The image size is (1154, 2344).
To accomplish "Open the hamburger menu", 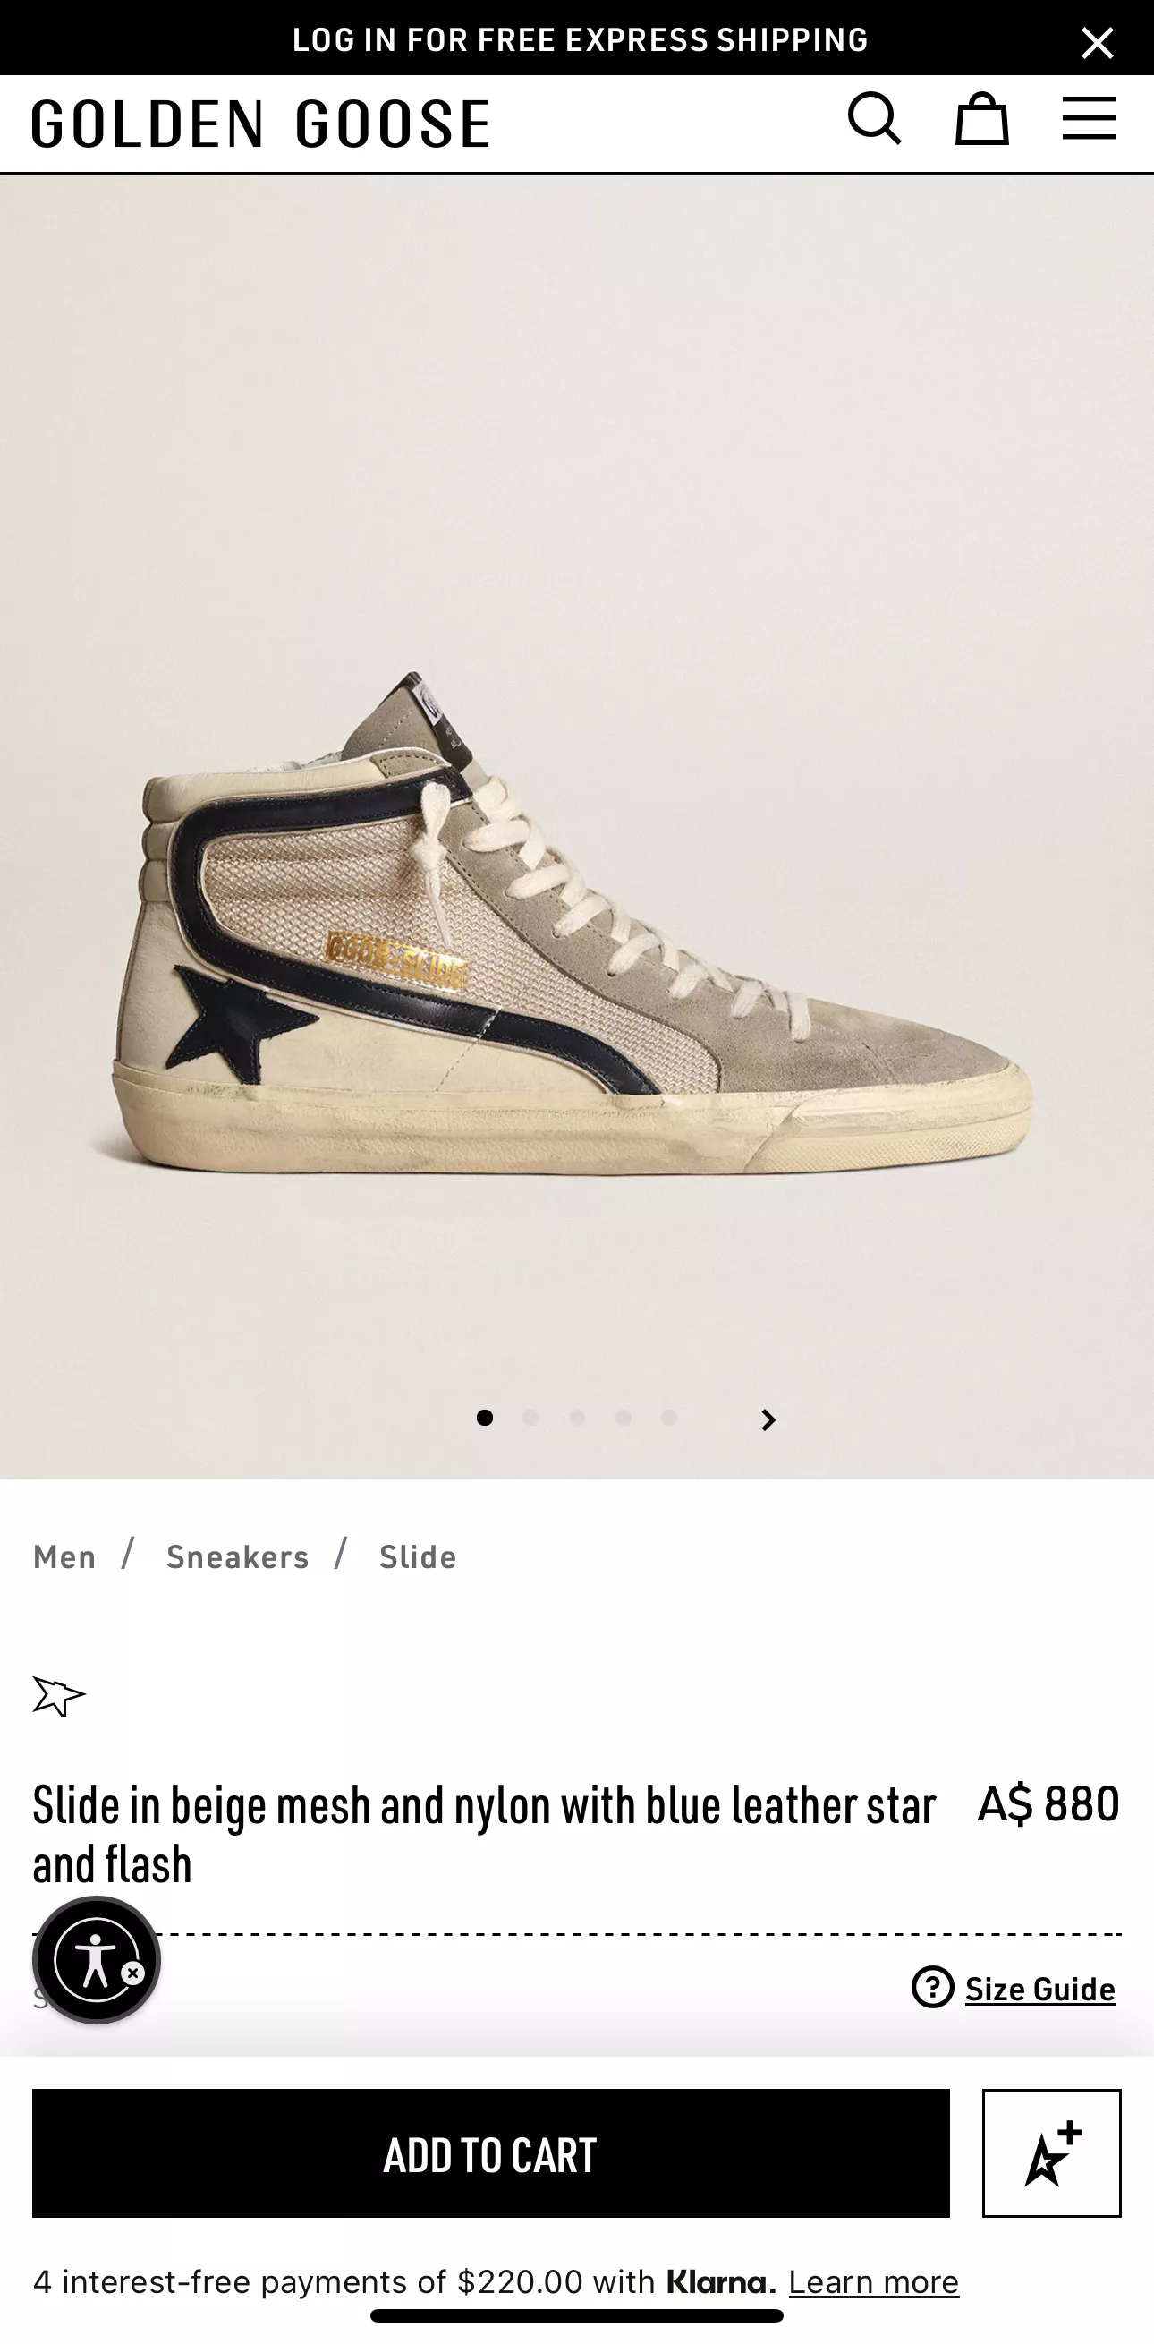I will (x=1089, y=118).
